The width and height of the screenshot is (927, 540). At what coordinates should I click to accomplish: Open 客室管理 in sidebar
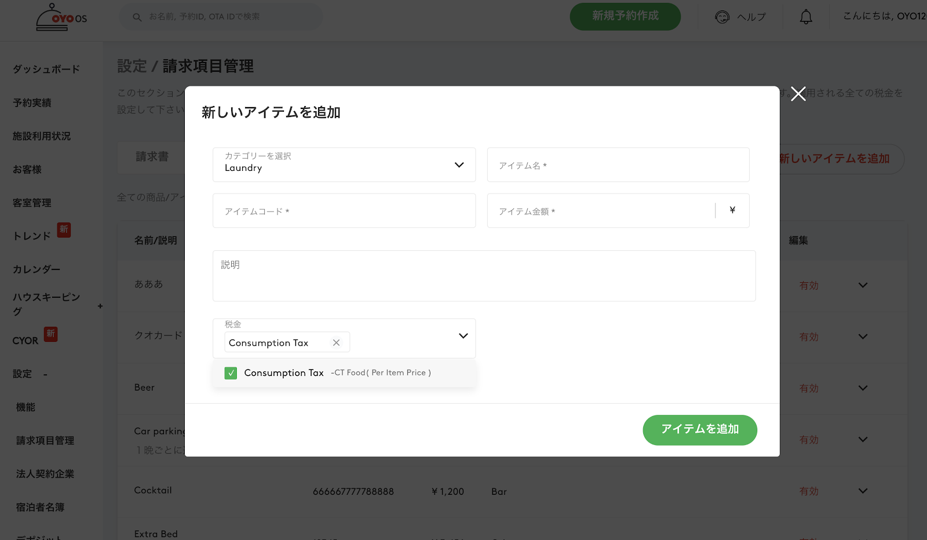click(x=32, y=203)
